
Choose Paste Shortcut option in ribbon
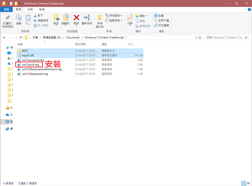(41, 25)
